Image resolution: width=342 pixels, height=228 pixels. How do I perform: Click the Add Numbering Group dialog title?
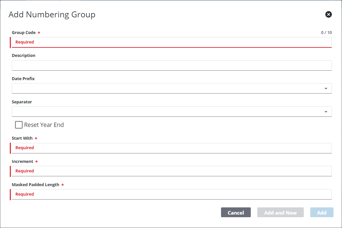pos(52,14)
